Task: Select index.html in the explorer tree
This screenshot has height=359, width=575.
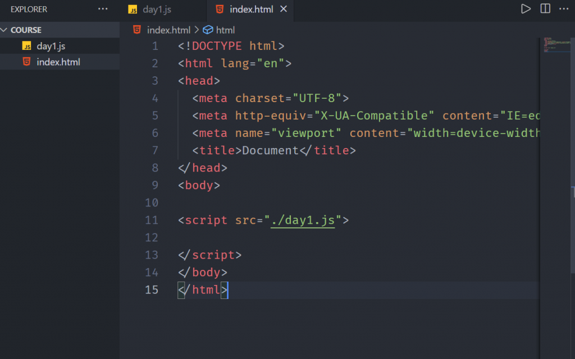Action: pyautogui.click(x=60, y=62)
